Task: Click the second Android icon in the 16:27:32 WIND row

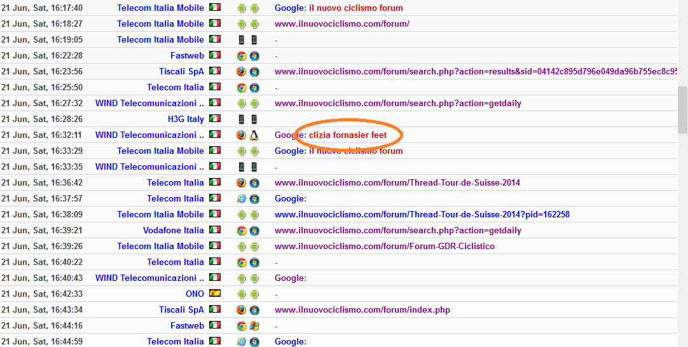Action: tap(254, 104)
